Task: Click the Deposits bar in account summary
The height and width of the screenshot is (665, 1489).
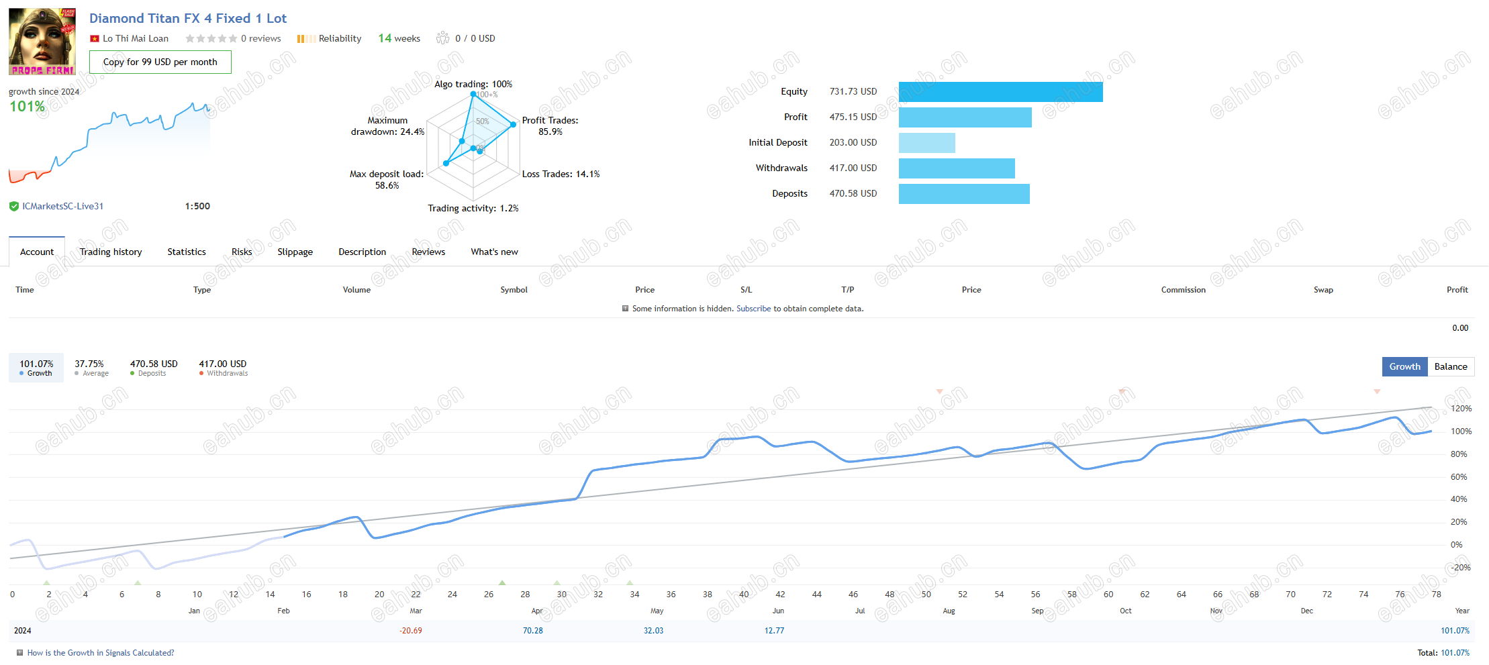Action: [x=964, y=194]
